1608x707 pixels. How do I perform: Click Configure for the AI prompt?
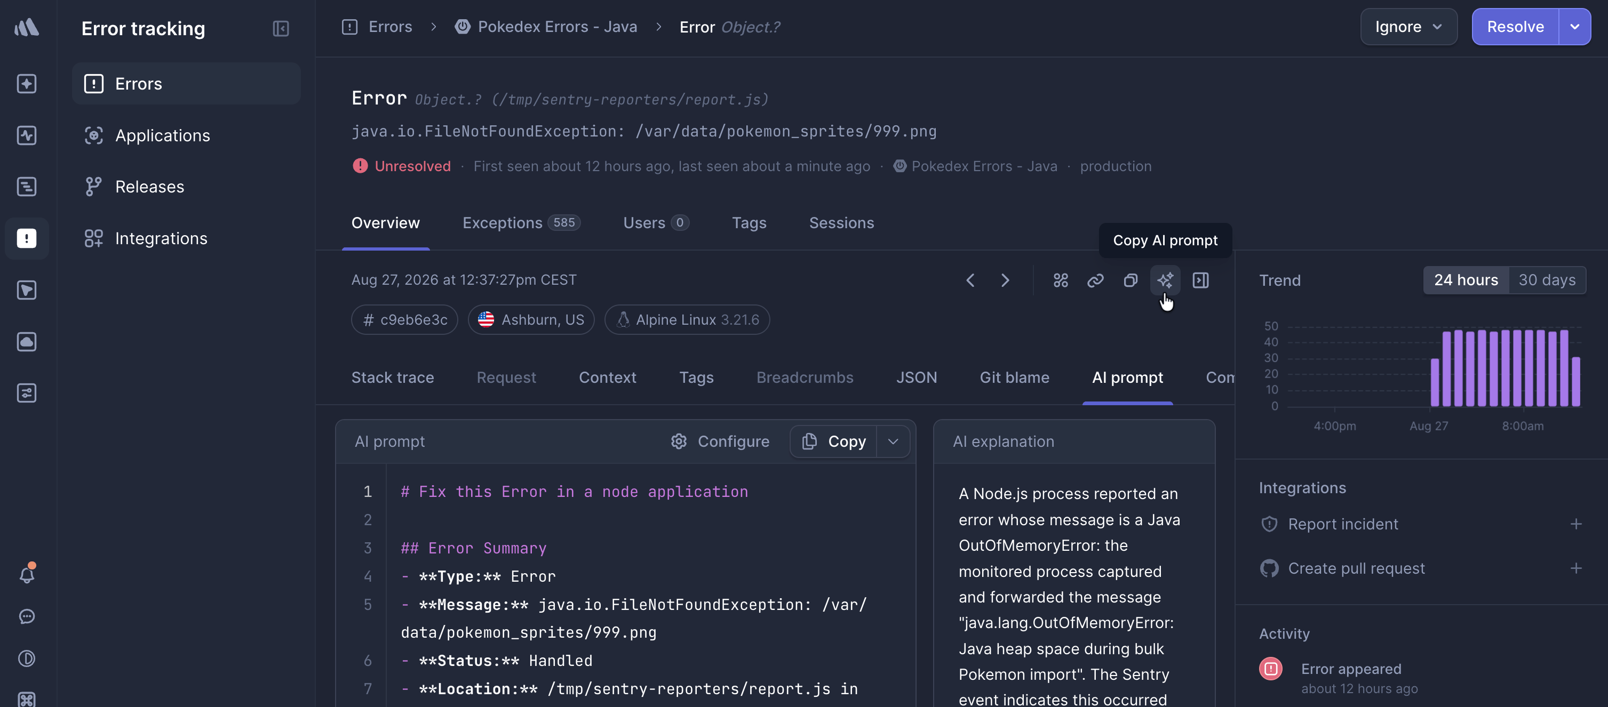[x=720, y=442]
